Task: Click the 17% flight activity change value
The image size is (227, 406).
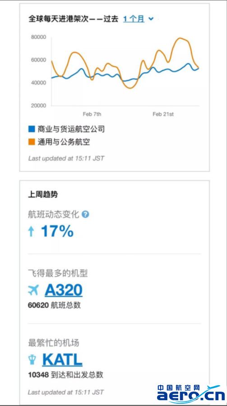Action: (57, 231)
